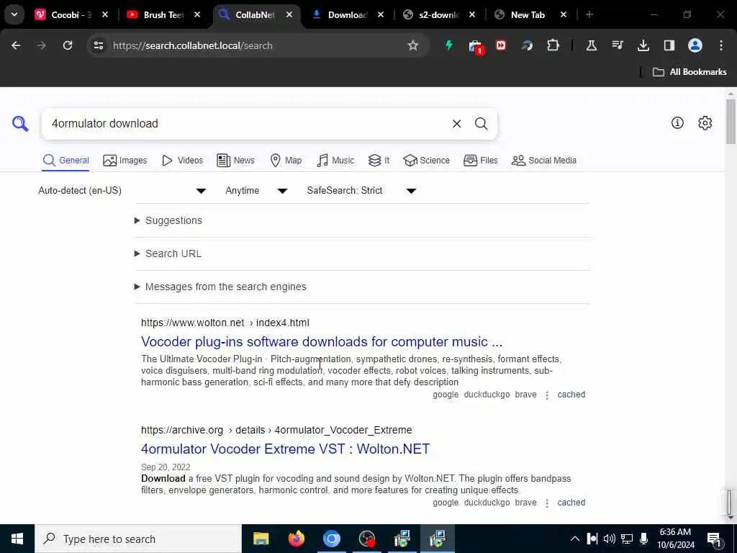Open media controls icon in toolbar
The image size is (737, 553).
point(617,45)
